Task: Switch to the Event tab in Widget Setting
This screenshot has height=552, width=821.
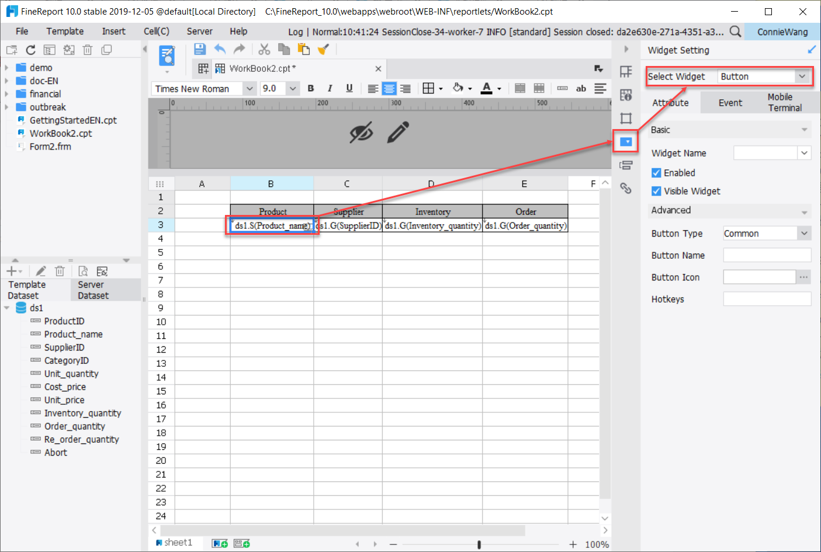Action: 730,102
